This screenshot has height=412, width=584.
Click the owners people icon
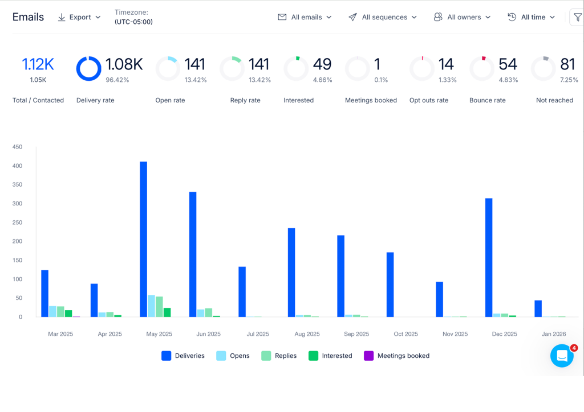(438, 17)
